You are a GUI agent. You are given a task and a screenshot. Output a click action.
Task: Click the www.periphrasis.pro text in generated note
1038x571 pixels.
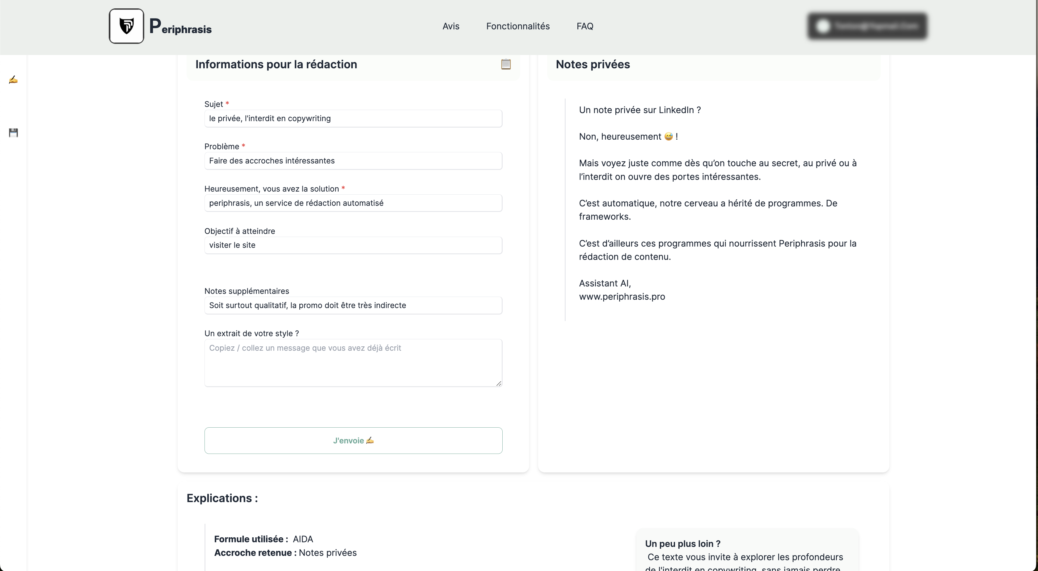[x=622, y=297]
